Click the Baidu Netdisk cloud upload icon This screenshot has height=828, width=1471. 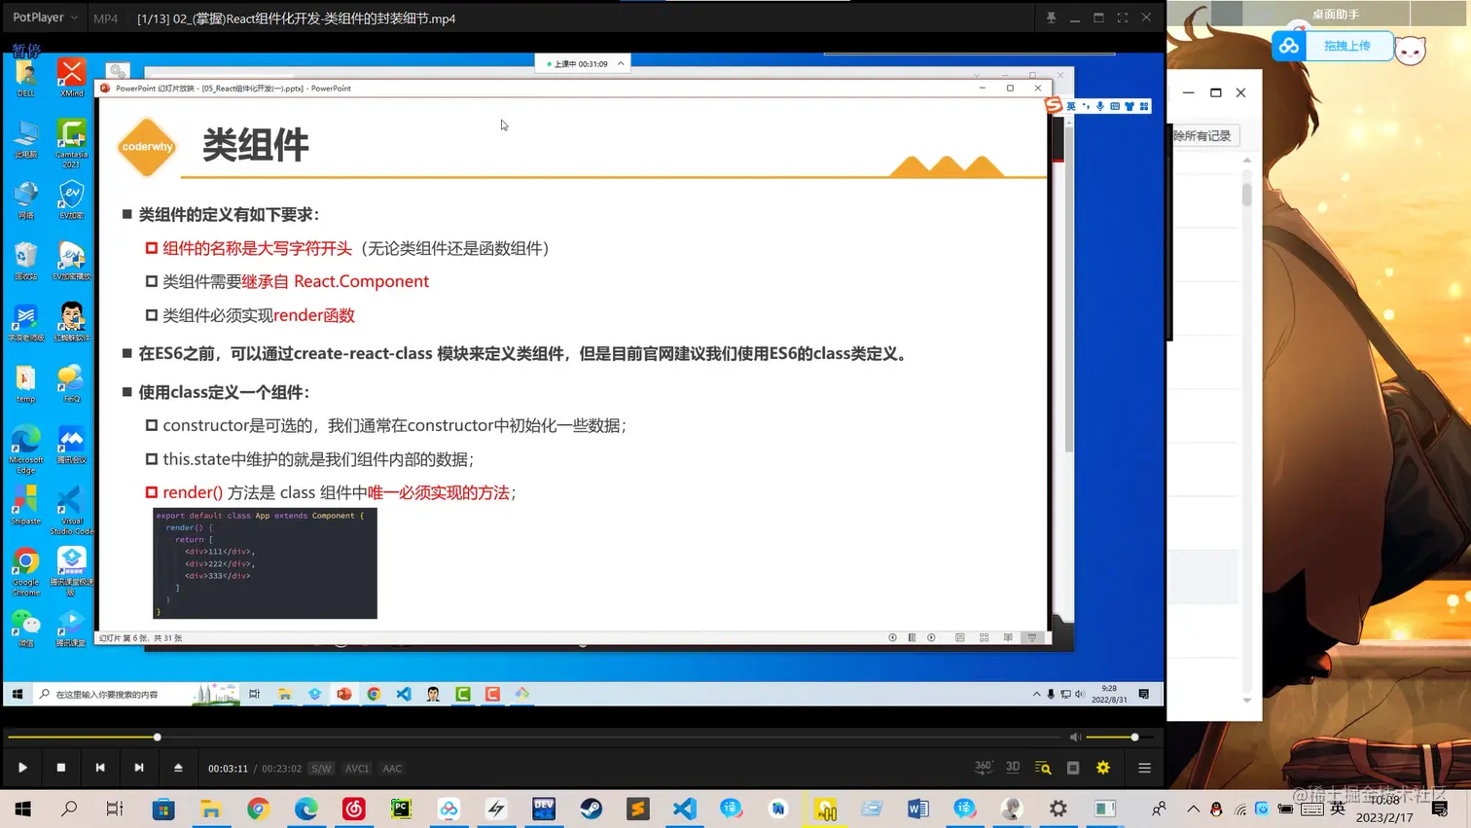click(x=1288, y=46)
